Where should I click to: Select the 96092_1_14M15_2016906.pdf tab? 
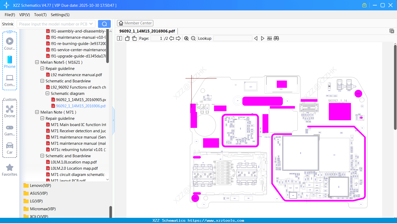coord(147,31)
